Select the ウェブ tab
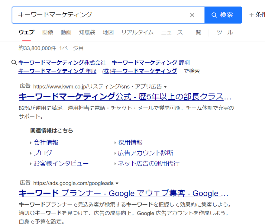This screenshot has height=224, width=265. click(x=26, y=32)
